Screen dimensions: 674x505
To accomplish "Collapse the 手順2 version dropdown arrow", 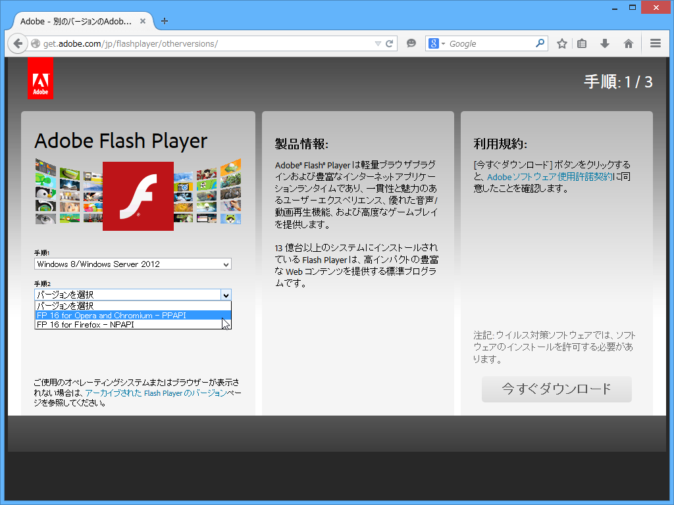I will point(226,295).
